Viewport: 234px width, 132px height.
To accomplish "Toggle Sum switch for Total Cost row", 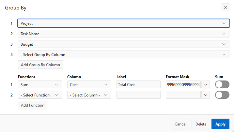I will pyautogui.click(x=222, y=85).
